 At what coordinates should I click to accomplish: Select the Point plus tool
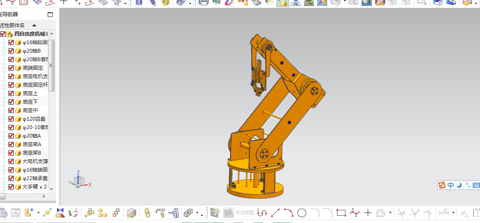click(368, 213)
